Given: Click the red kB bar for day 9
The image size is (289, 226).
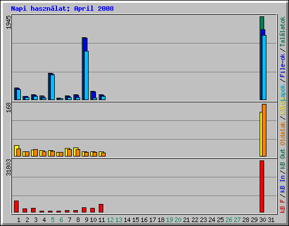Looking at the screenshot, I should (84, 210).
